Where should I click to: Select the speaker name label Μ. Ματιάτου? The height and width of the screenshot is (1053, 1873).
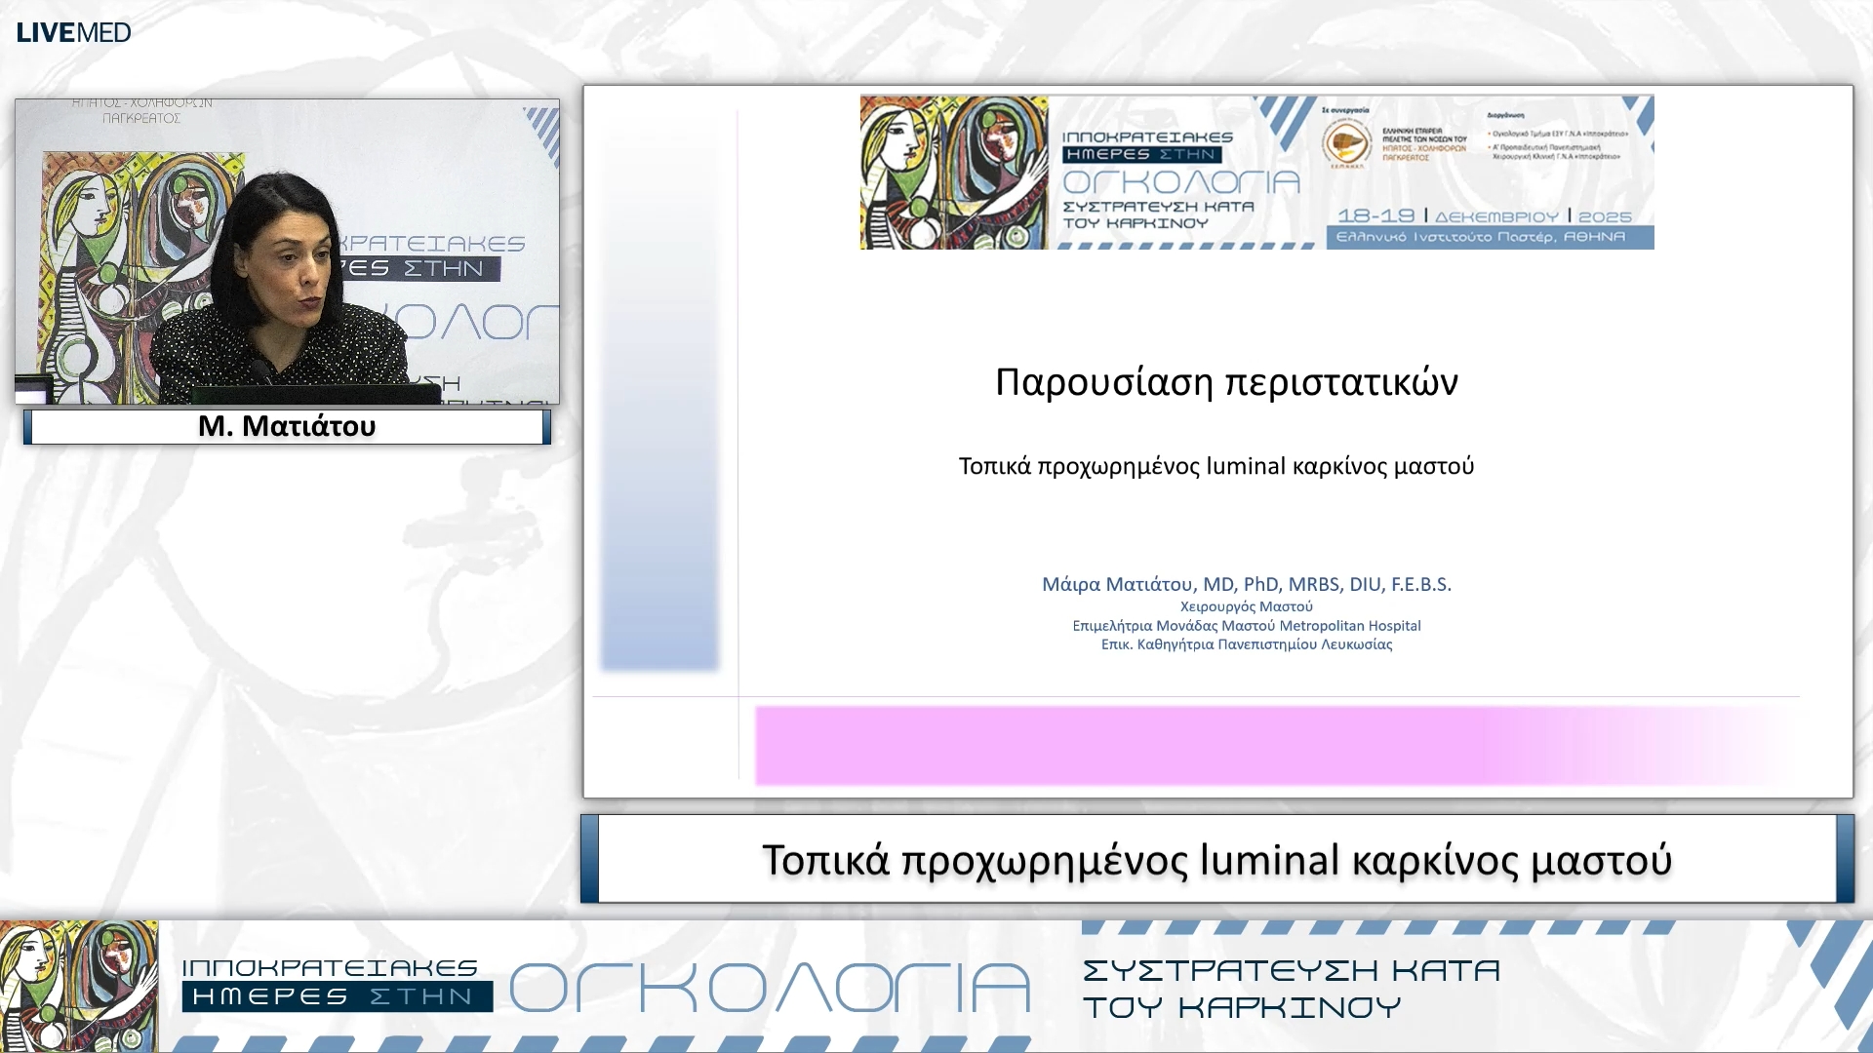(287, 425)
